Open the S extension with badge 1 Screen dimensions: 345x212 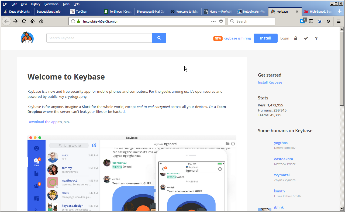pos(303,21)
